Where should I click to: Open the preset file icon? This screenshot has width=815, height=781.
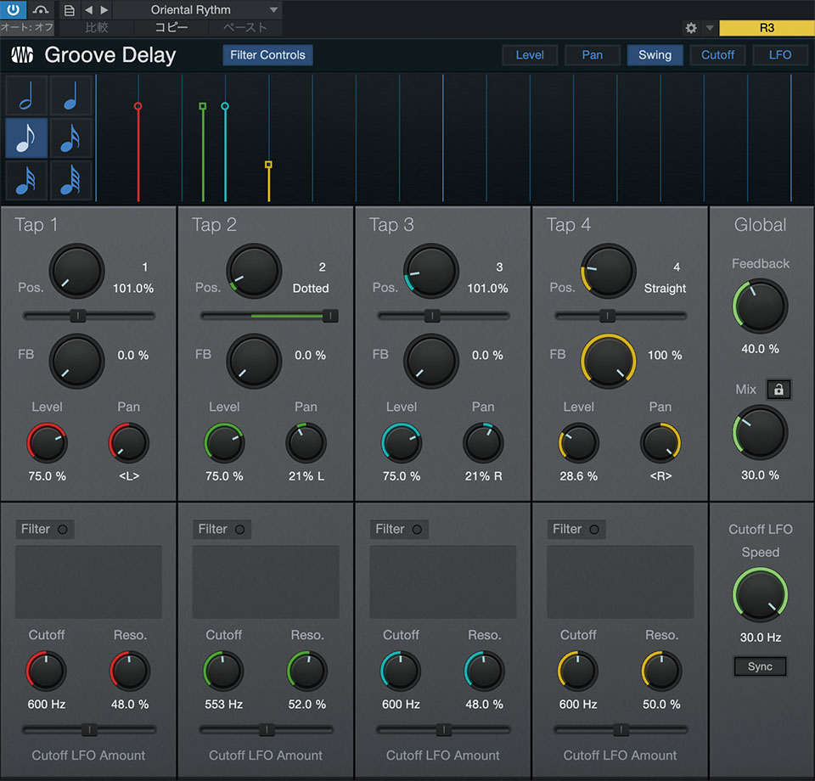click(x=69, y=10)
